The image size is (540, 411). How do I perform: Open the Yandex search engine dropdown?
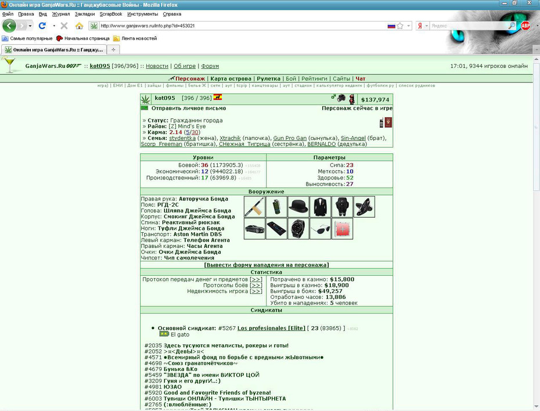426,26
